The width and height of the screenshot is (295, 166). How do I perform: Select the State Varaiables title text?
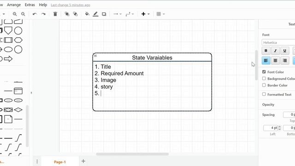pyautogui.click(x=152, y=58)
